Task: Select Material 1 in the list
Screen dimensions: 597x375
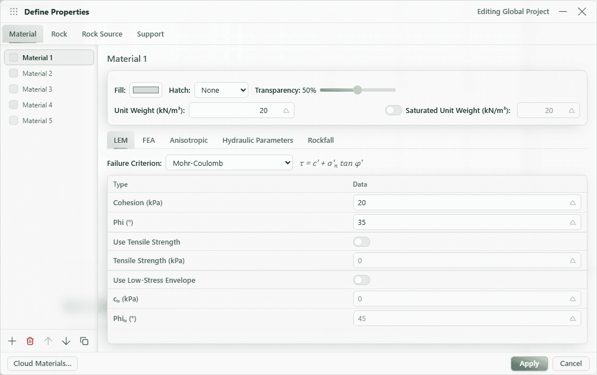Action: click(x=49, y=57)
